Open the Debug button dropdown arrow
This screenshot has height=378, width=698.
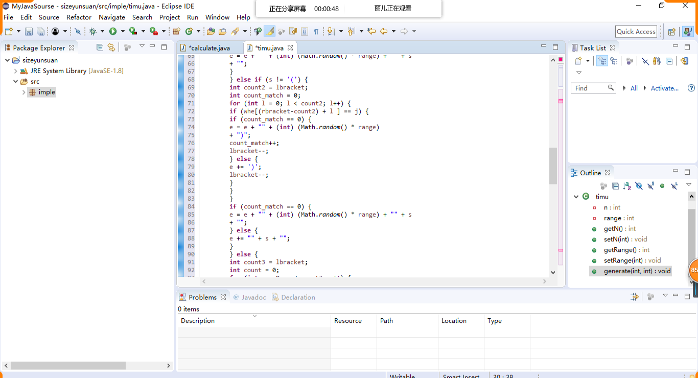(102, 32)
